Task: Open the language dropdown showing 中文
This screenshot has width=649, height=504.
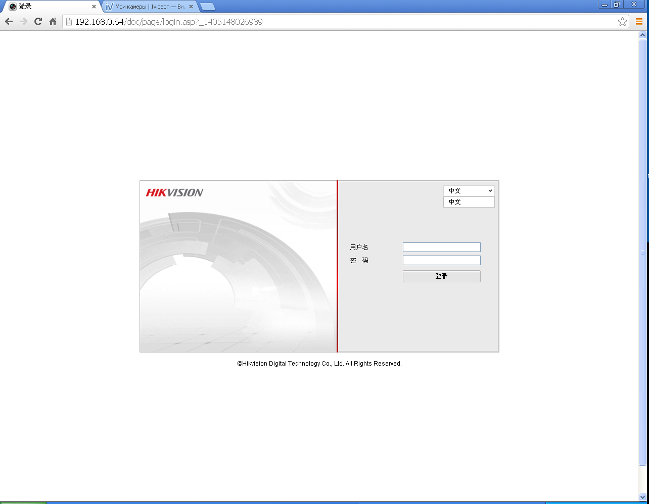Action: 469,191
